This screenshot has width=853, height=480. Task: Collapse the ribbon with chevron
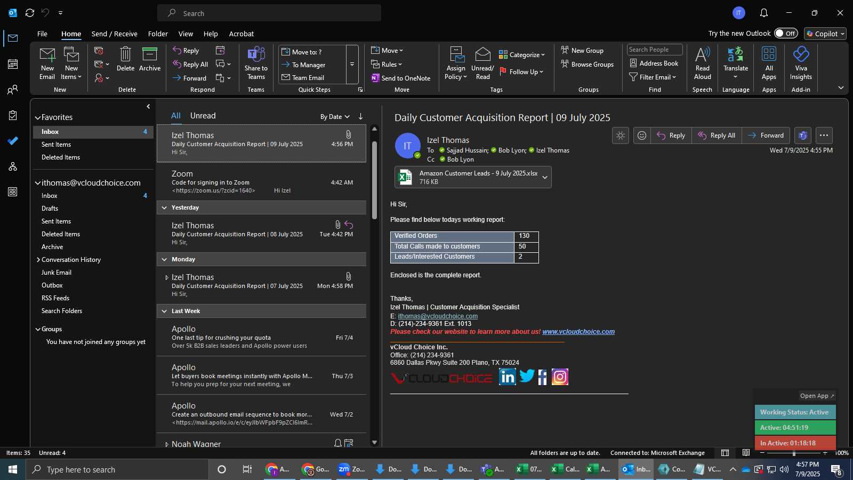841,87
